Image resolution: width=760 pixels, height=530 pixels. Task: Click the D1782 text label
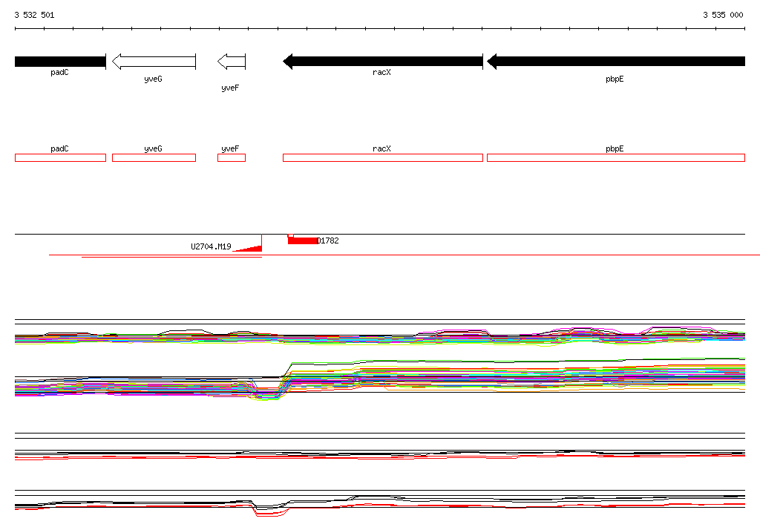click(328, 241)
